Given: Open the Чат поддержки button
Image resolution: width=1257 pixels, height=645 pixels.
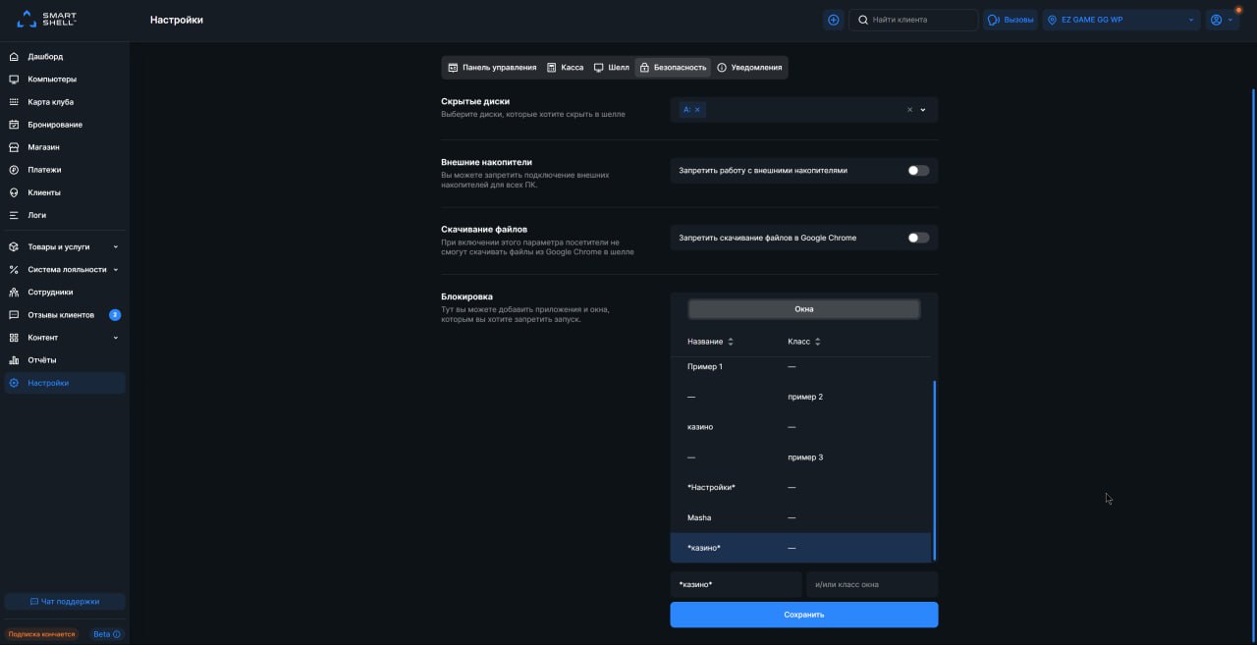Looking at the screenshot, I should click(65, 601).
